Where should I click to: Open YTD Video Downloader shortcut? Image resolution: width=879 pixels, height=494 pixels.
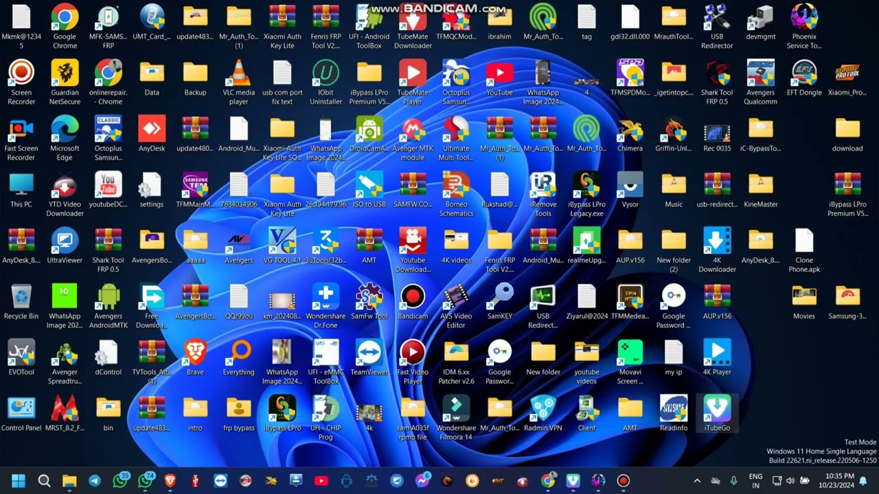click(65, 195)
